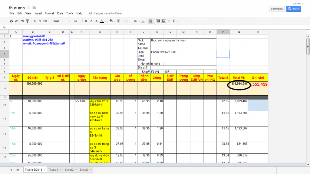Image resolution: width=310 pixels, height=174 pixels.
Task: Toggle italic text style
Action: (x=91, y=21)
